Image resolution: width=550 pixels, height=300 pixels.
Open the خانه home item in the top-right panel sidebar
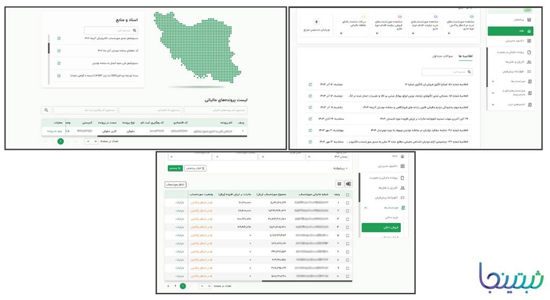point(510,31)
